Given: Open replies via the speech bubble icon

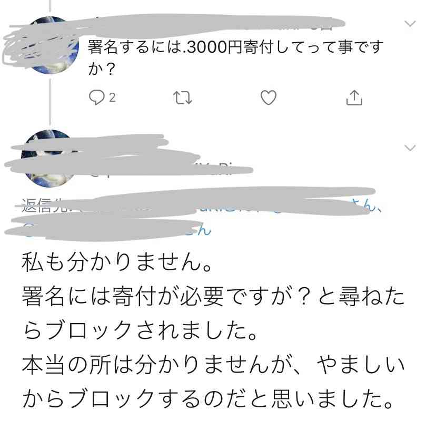Looking at the screenshot, I should [96, 97].
